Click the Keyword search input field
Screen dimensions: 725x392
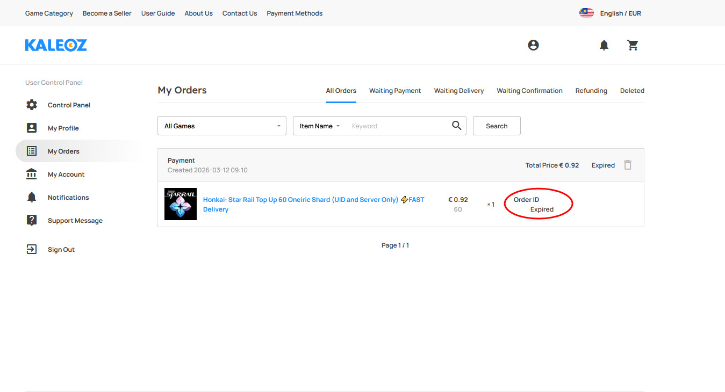pos(398,126)
